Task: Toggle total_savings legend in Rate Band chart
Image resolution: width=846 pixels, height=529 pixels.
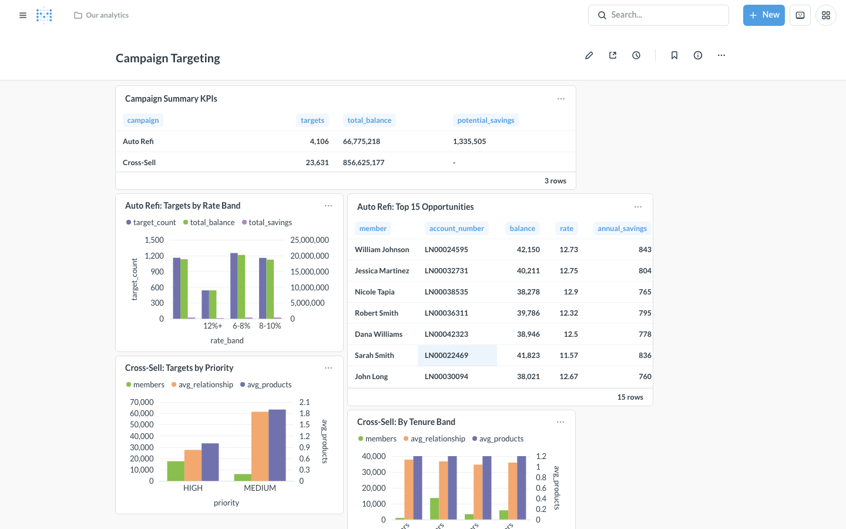Action: pyautogui.click(x=267, y=222)
